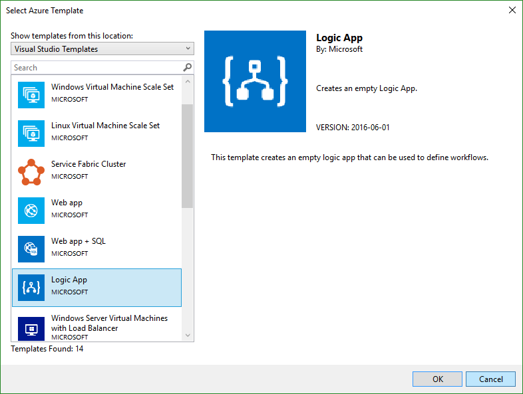Choose Service Fabric Cluster template entry

click(x=88, y=164)
